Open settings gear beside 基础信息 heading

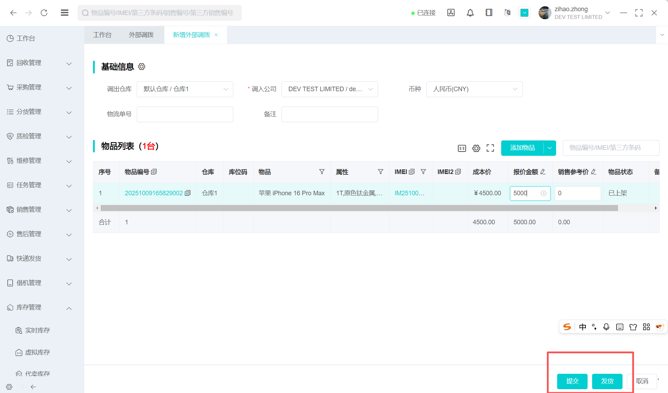(x=142, y=67)
